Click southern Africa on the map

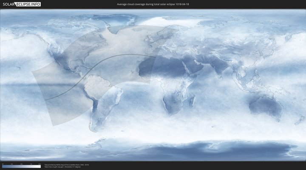(173, 104)
